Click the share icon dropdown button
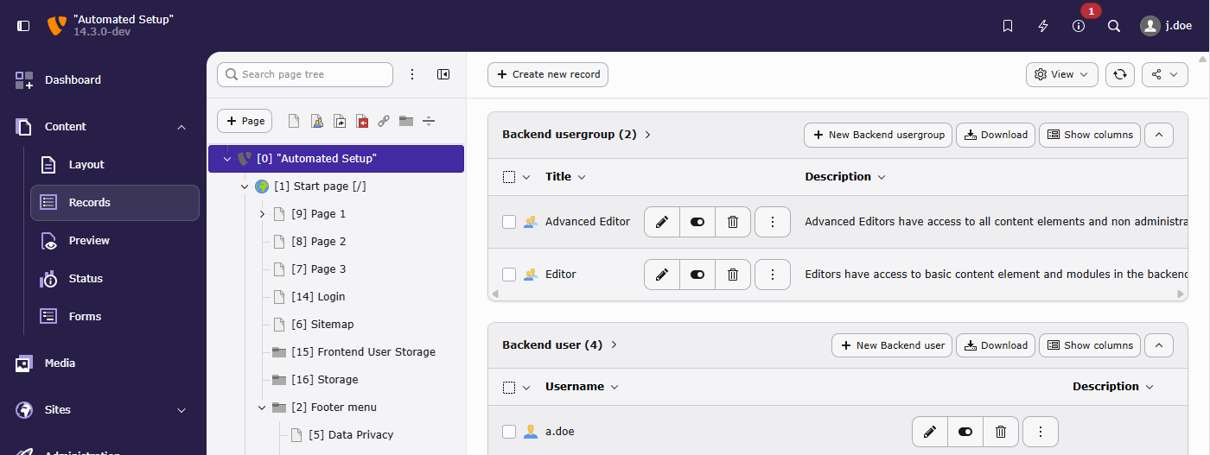This screenshot has width=1210, height=455. click(1164, 74)
